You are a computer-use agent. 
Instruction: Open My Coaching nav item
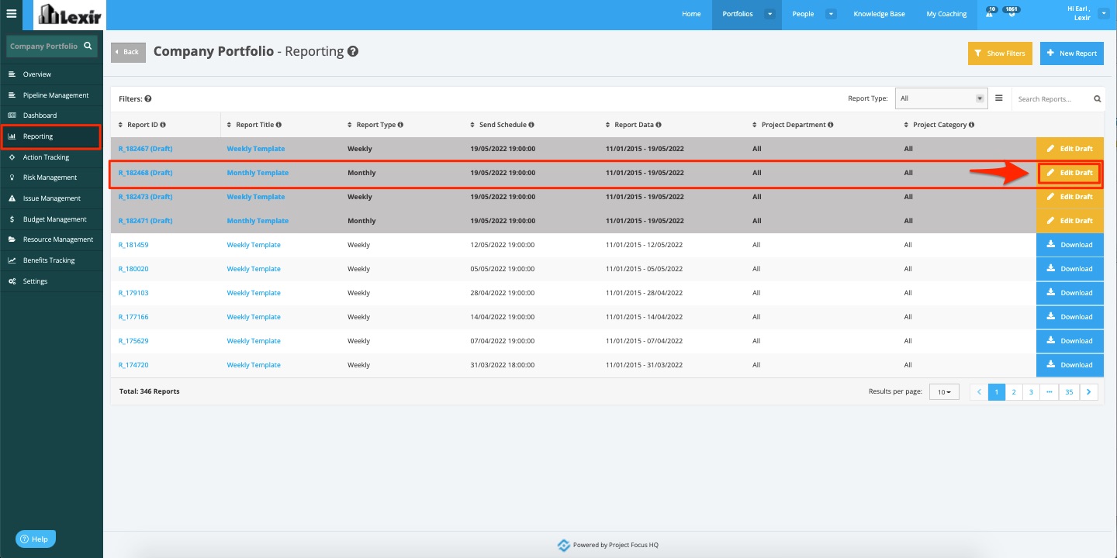pos(946,14)
